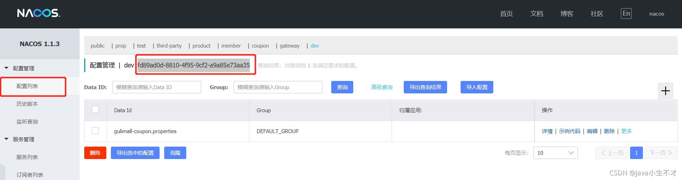Viewport: 682px width, 180px height.
Task: Select the member namespace tab
Action: click(x=231, y=46)
